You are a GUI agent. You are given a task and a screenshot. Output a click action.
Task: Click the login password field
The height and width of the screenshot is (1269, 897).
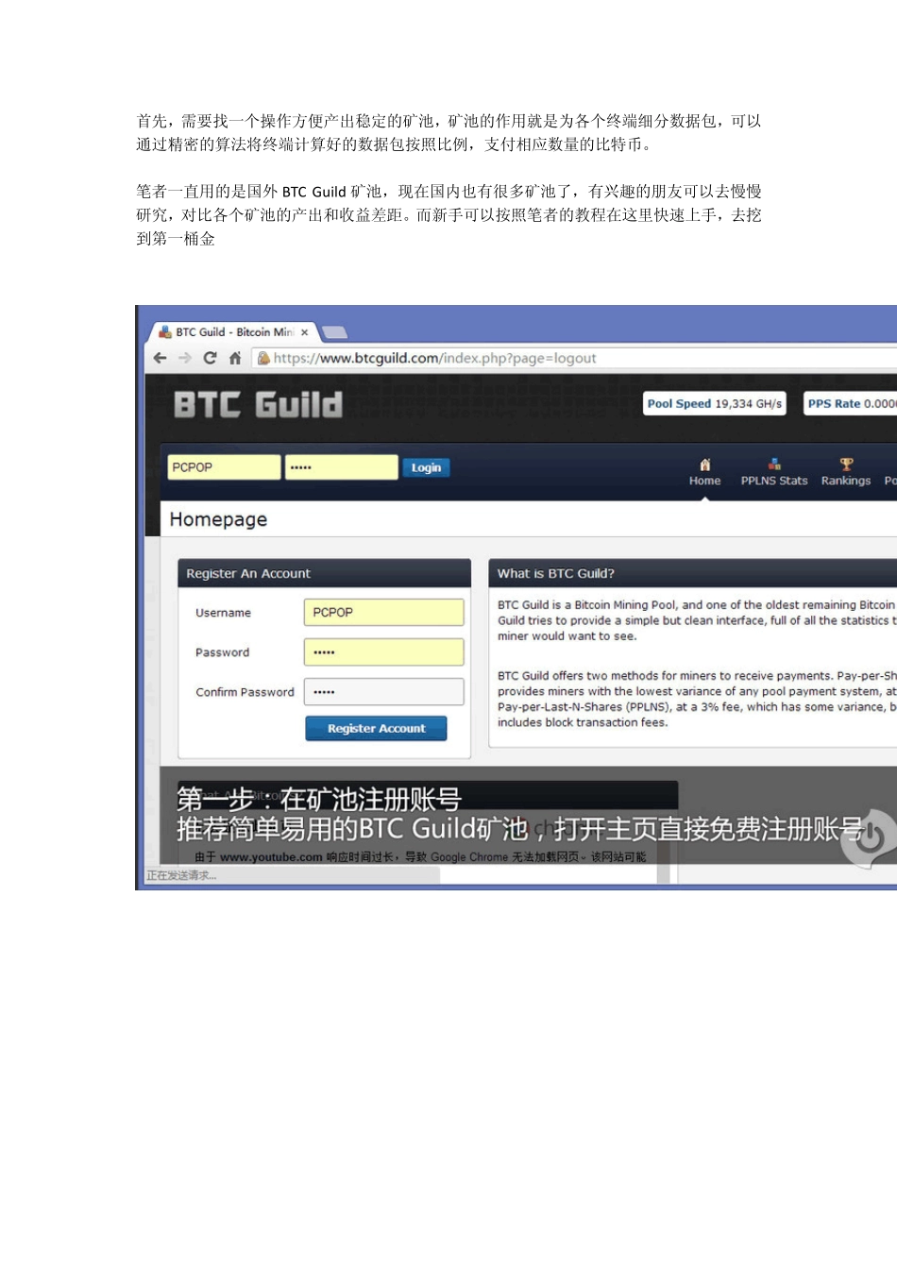[x=342, y=467]
